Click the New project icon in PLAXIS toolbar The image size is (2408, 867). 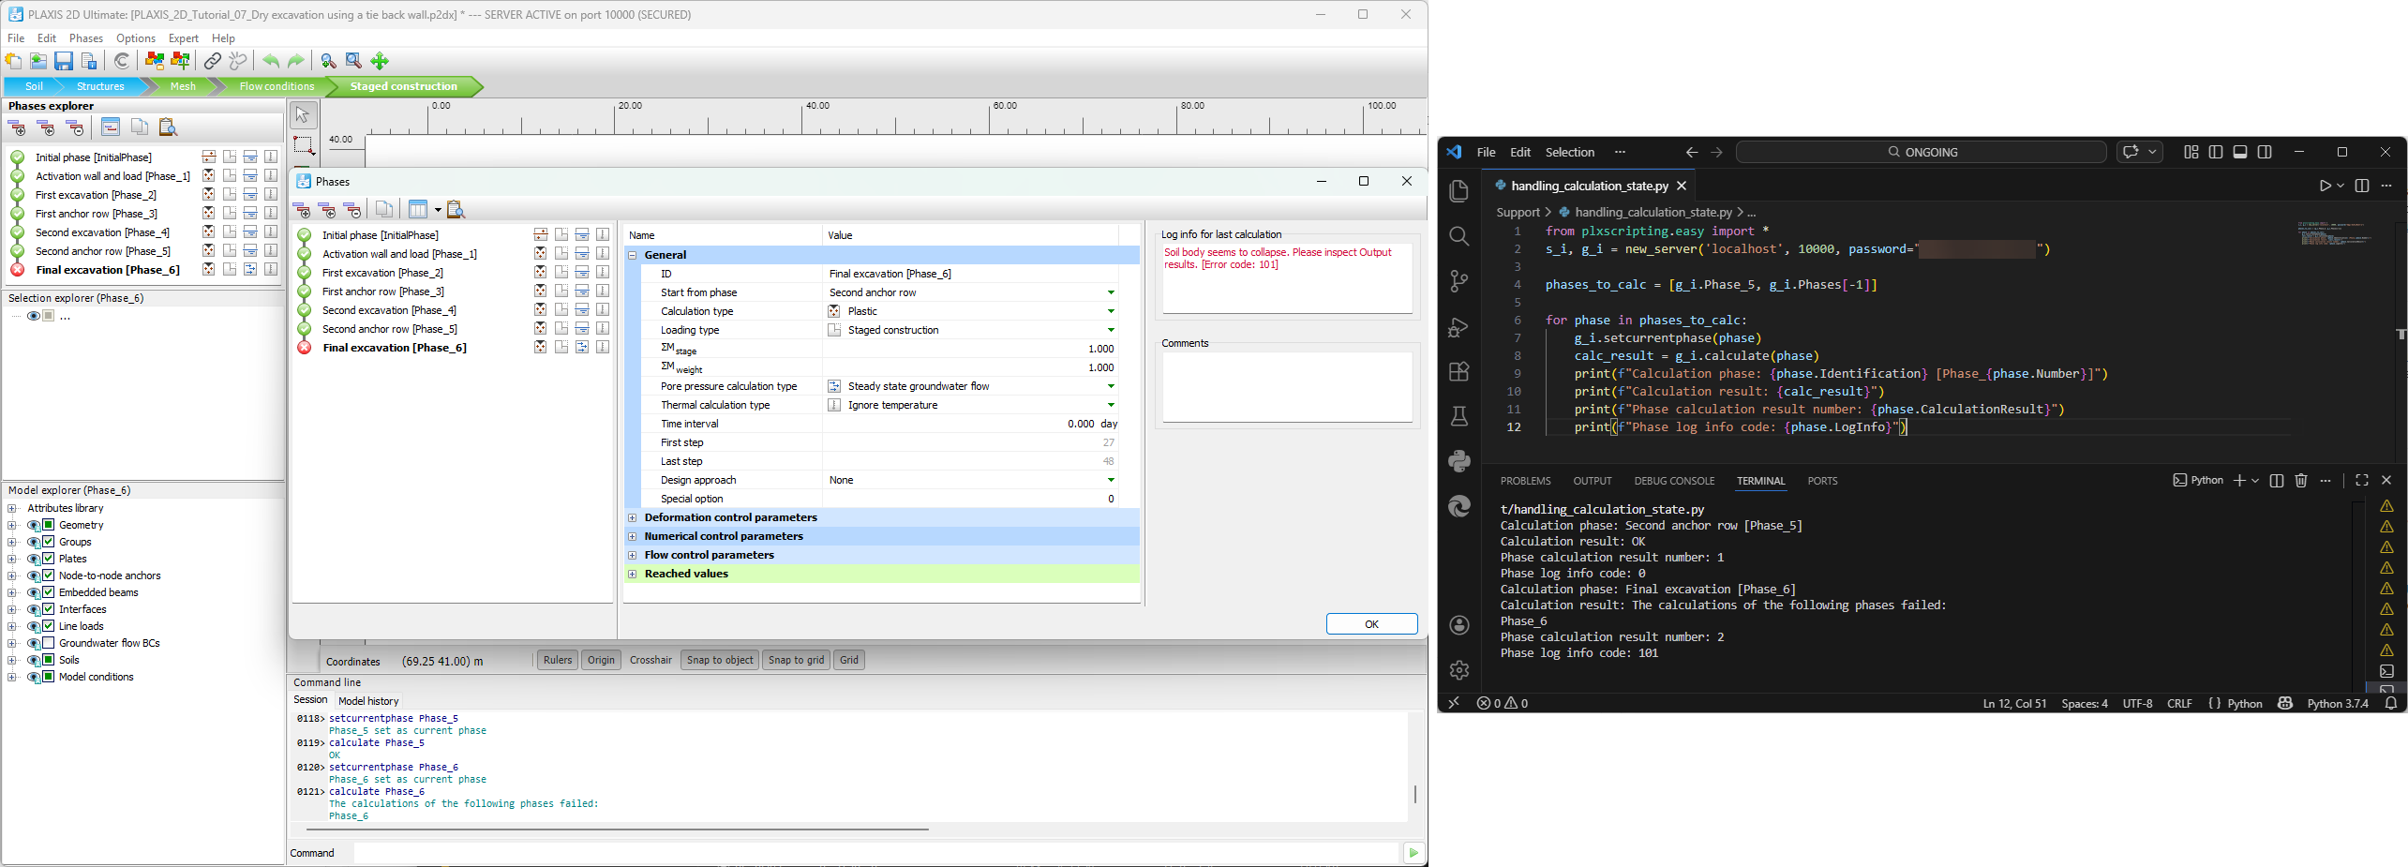13,61
